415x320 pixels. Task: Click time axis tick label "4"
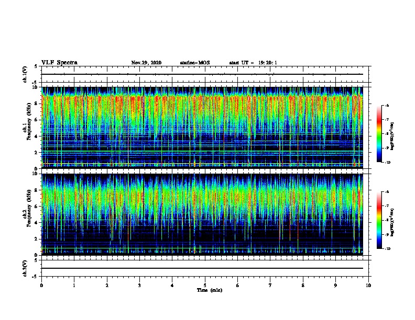point(172,285)
